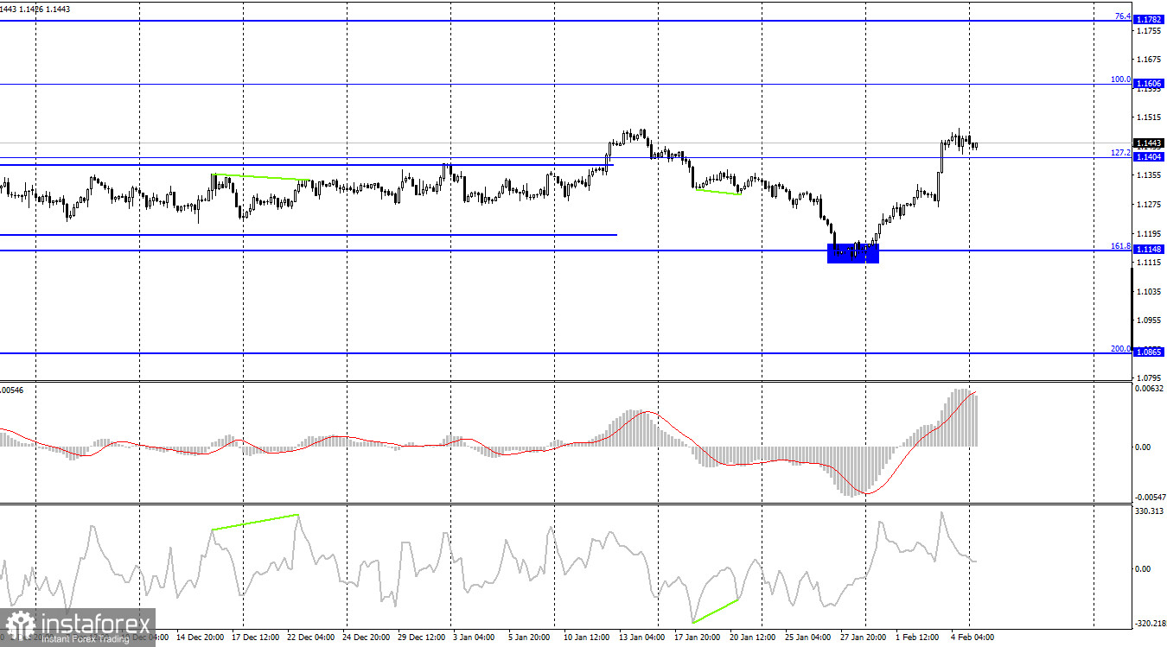Select the 1.1404 price tag on the axis
Viewport: 1167px width, 647px height.
1149,157
